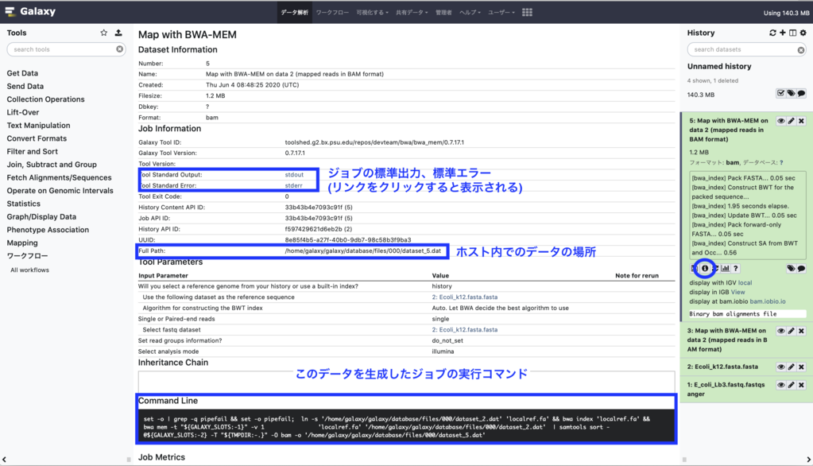Viewport: 813px width, 466px height.
Task: Open the Graph/Display Data section
Action: (41, 216)
